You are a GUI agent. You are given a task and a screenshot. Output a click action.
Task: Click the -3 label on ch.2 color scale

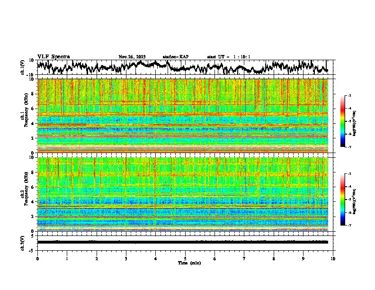[x=349, y=174]
